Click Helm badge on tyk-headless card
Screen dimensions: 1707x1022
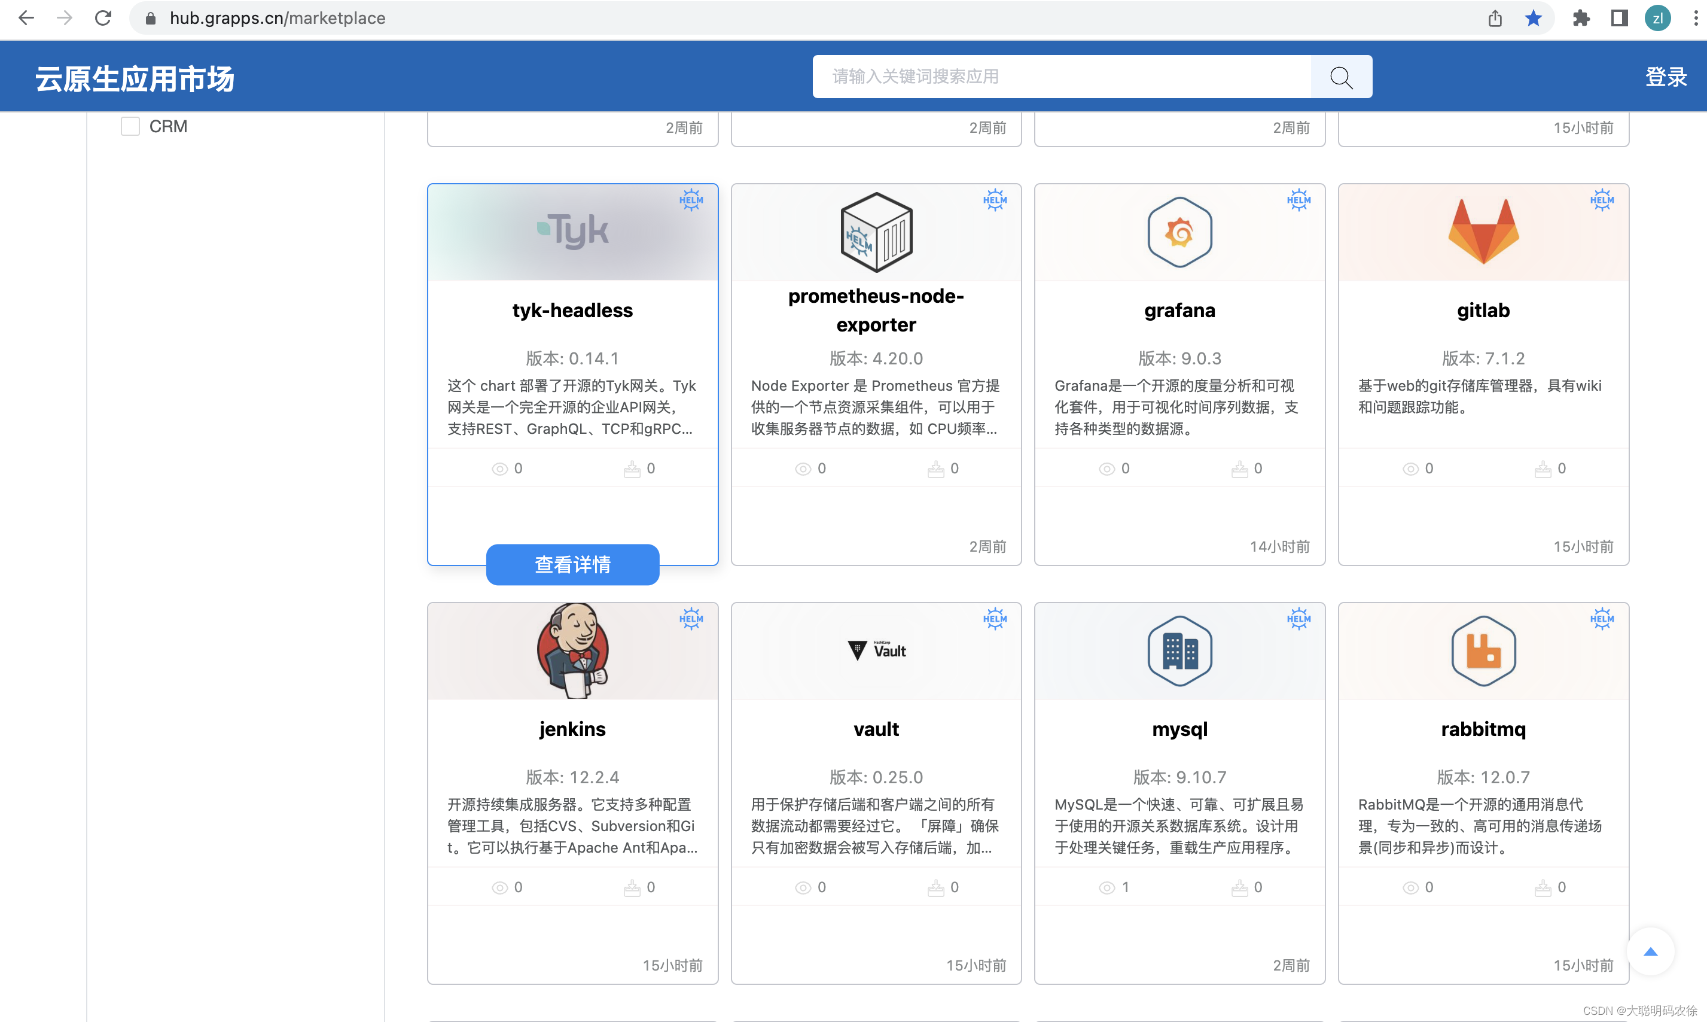690,200
